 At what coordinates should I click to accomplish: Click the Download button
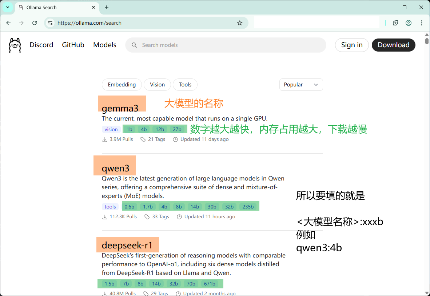[394, 45]
